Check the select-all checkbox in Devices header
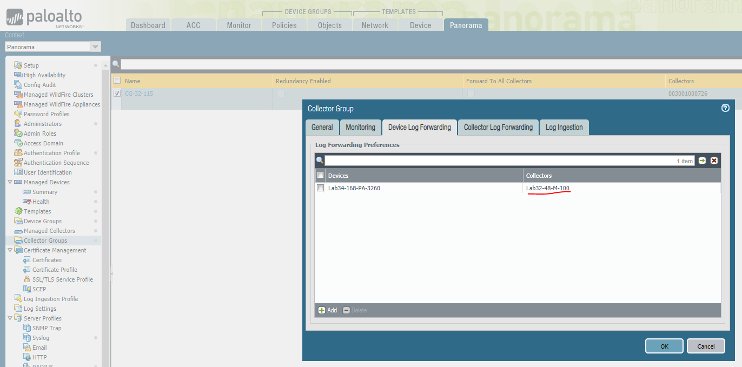The height and width of the screenshot is (367, 742). 320,175
